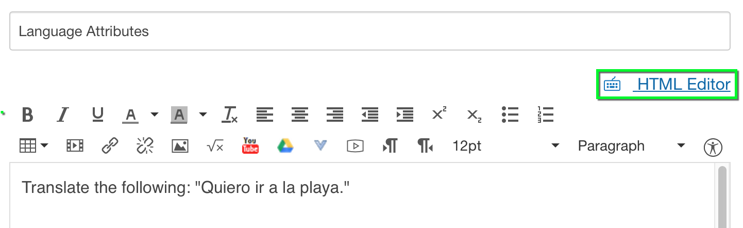Open the background color dropdown arrow
Image resolution: width=743 pixels, height=228 pixels.
202,115
